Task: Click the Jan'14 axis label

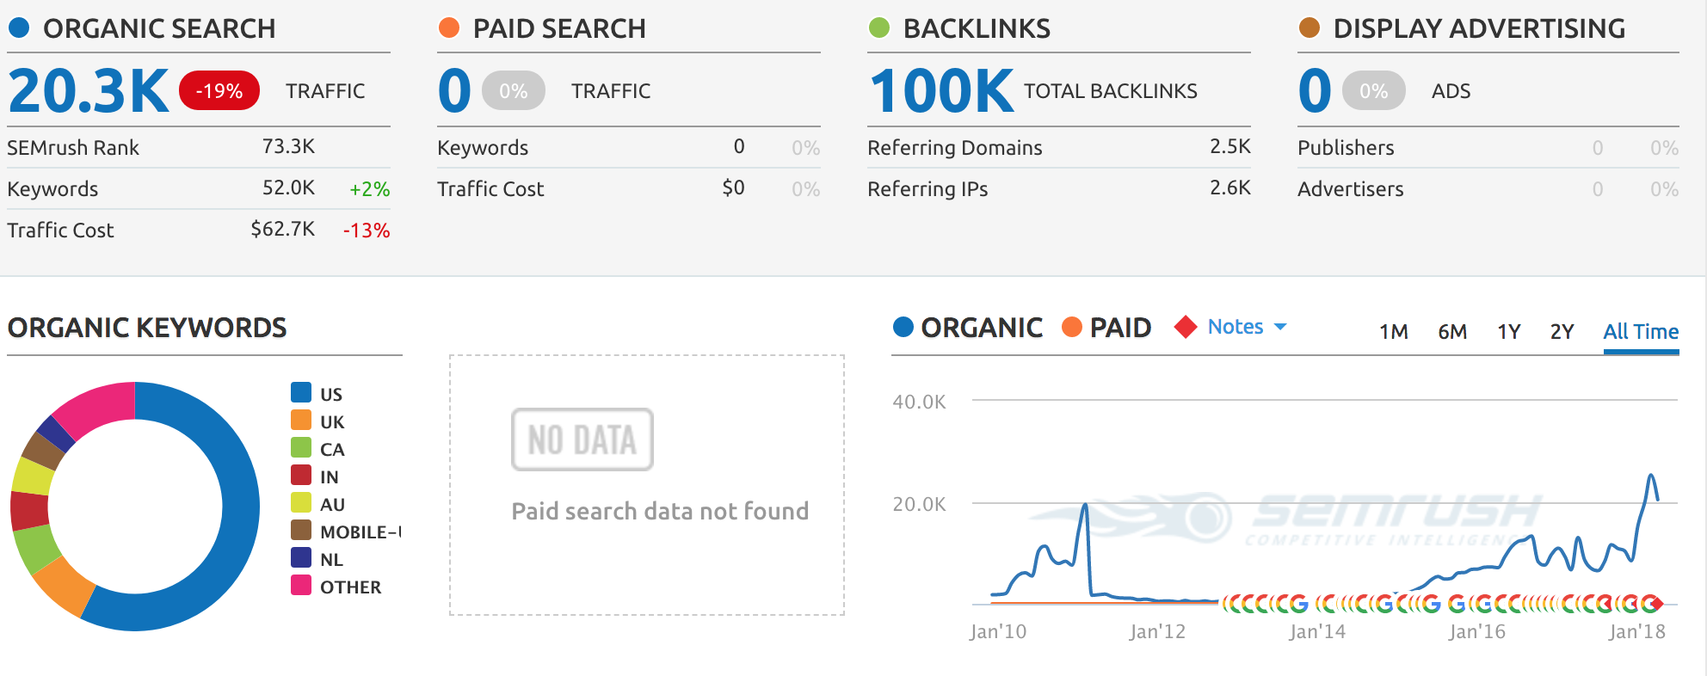Action: (x=1317, y=632)
